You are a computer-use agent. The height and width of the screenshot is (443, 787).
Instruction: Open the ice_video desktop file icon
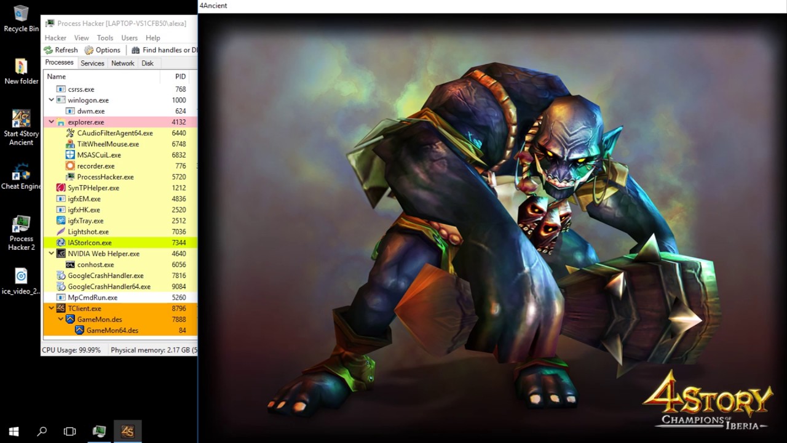coord(21,282)
